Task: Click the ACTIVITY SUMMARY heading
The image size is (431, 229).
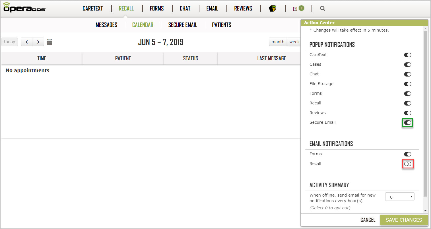Action: pos(329,185)
